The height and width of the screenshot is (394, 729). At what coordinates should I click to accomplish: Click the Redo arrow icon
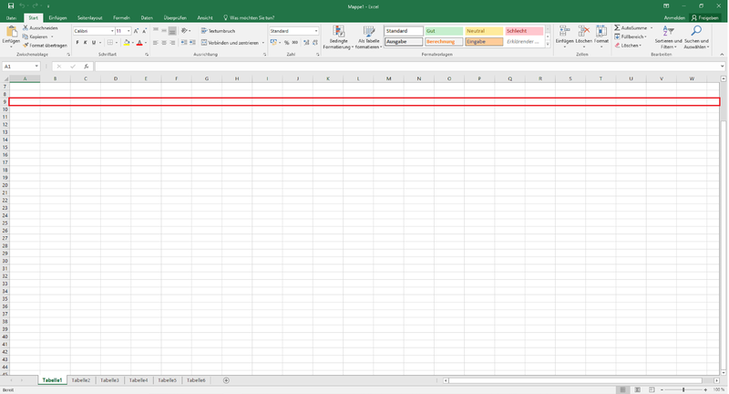(35, 6)
